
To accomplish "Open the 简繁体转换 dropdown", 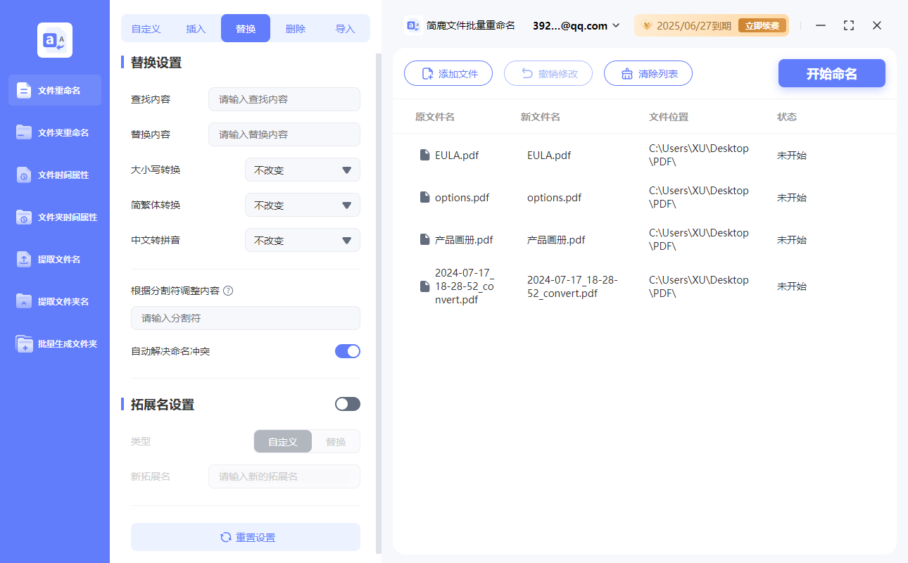I will click(x=302, y=205).
